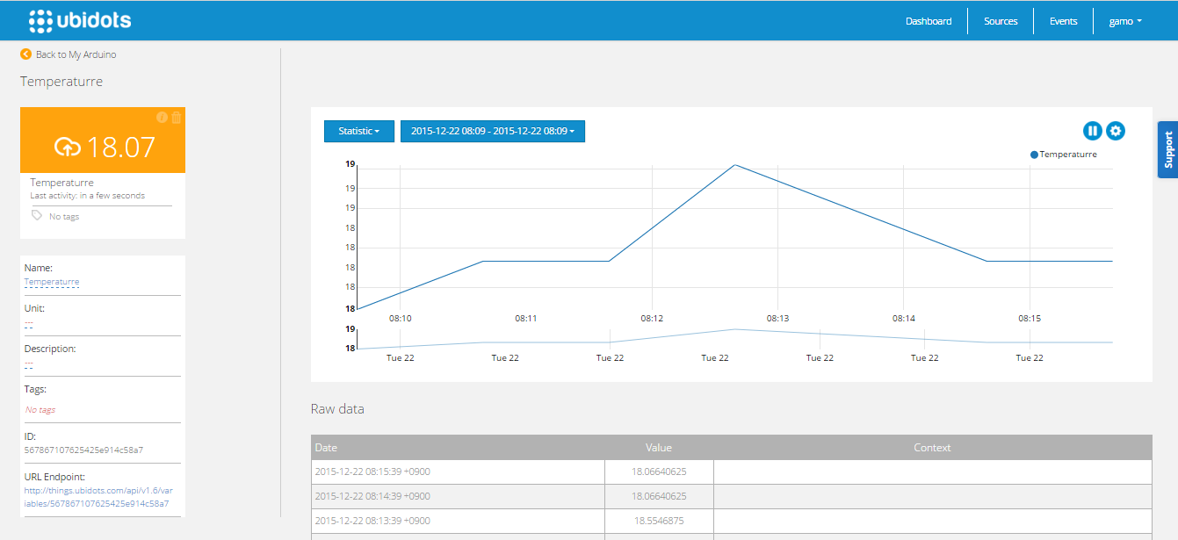This screenshot has width=1178, height=540.
Task: Click the 08:15 time axis label
Action: (1030, 318)
